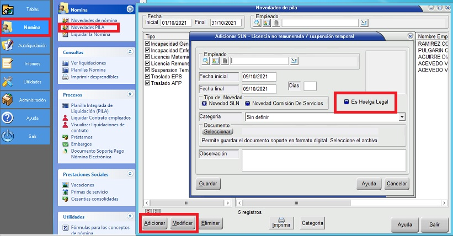Click the Seleccionar document button
453x236 pixels.
[x=217, y=132]
